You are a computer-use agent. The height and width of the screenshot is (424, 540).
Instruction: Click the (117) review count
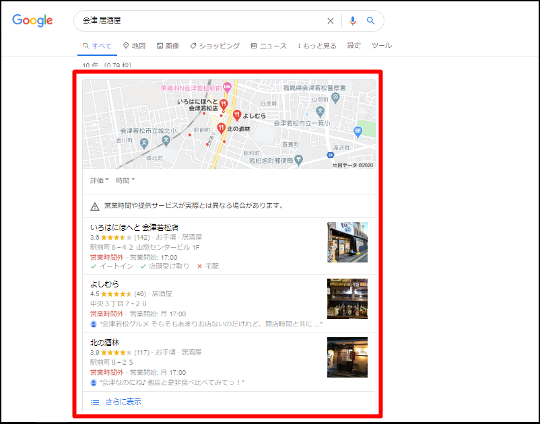[x=142, y=353]
